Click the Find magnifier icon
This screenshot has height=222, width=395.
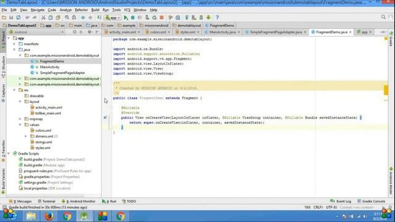point(67,17)
